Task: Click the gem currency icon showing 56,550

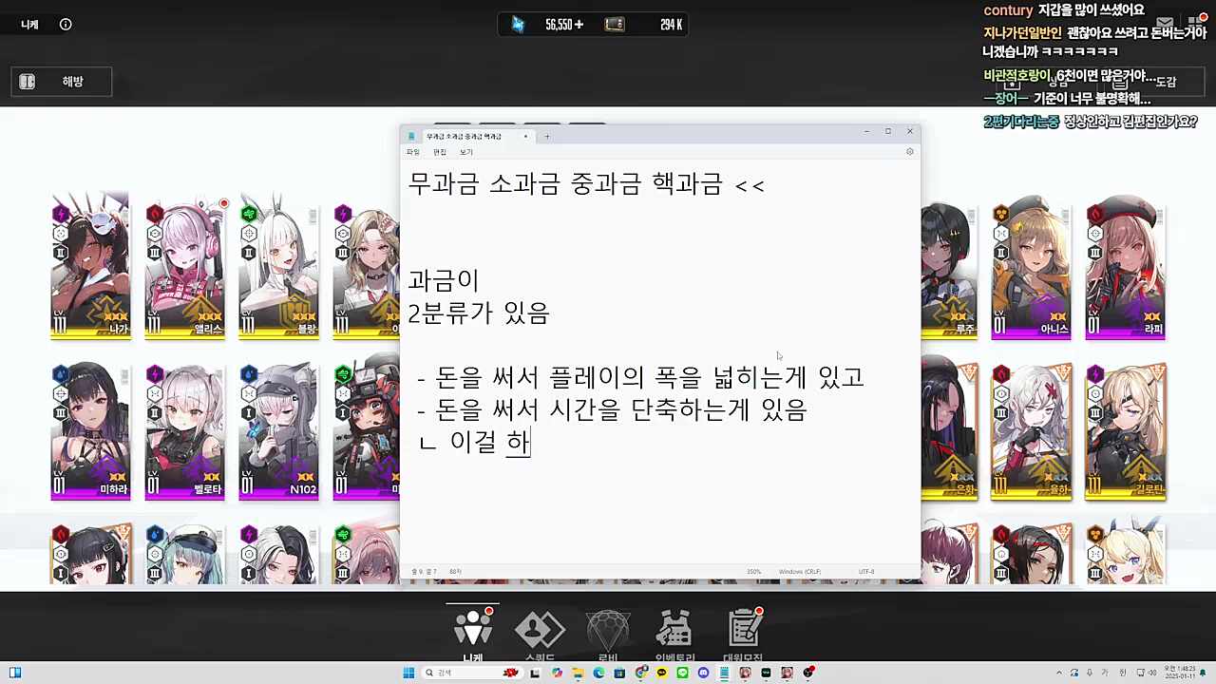Action: (x=518, y=25)
